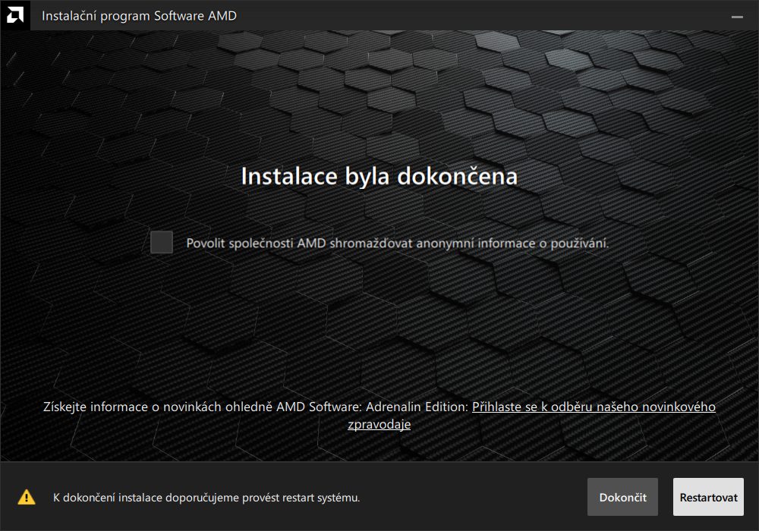Enable anonymous usage data collection checkbox
Screen dimensions: 759x531
[162, 243]
